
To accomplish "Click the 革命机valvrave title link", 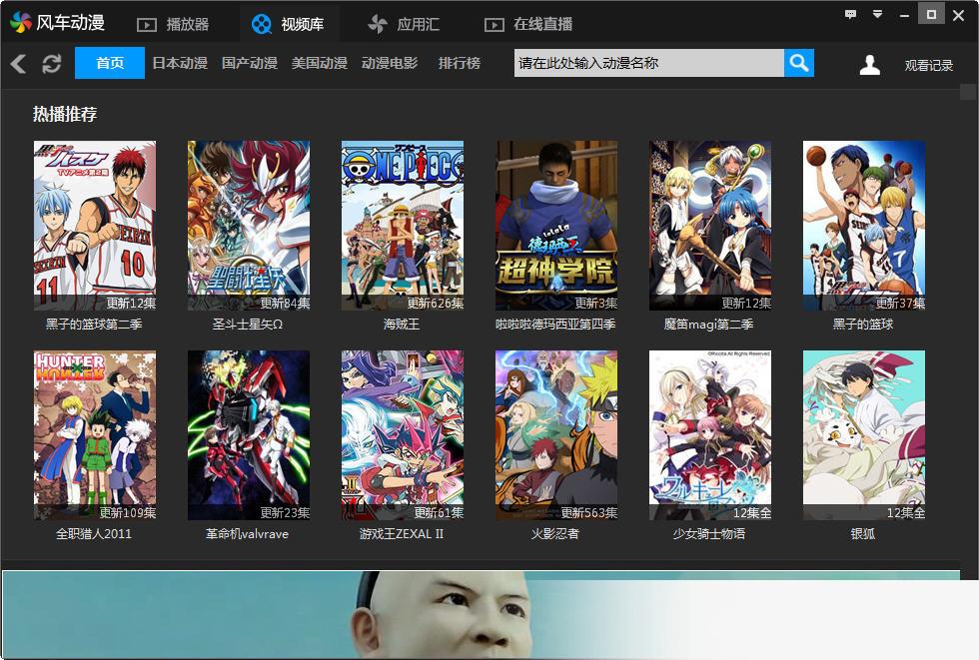I will point(248,534).
